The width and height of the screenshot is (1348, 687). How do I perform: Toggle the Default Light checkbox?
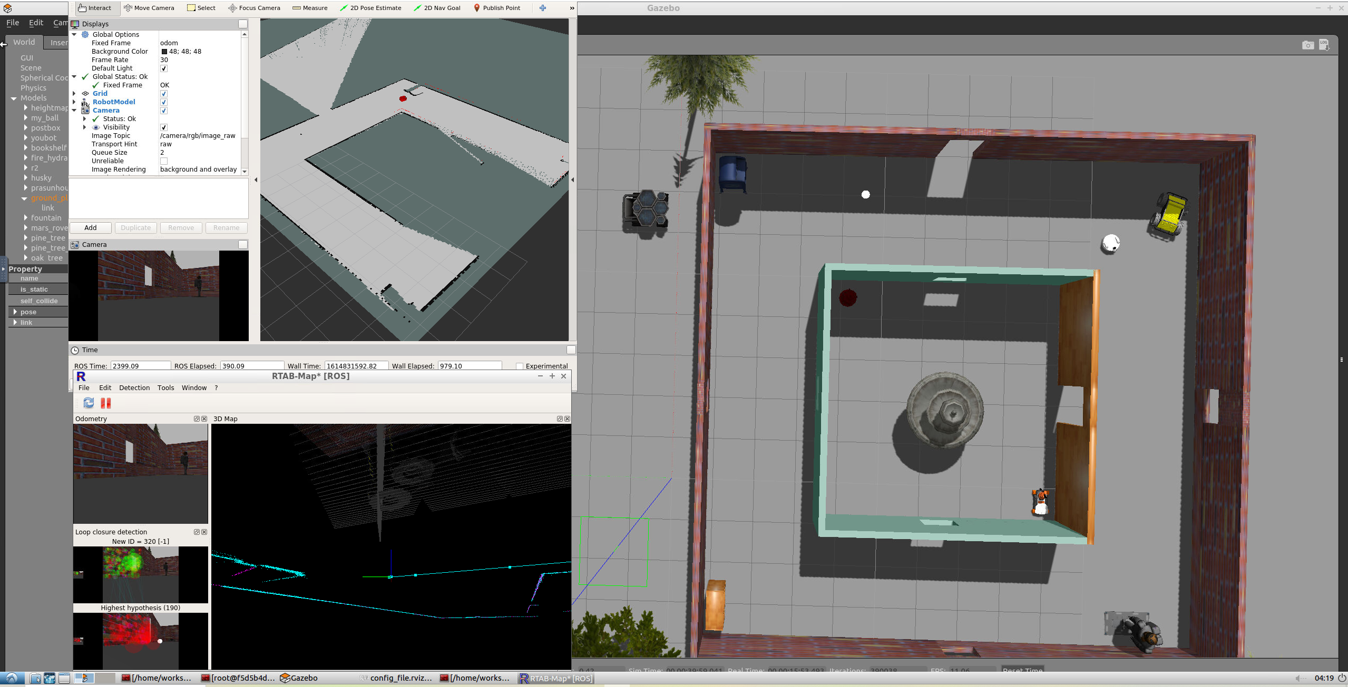(x=164, y=68)
